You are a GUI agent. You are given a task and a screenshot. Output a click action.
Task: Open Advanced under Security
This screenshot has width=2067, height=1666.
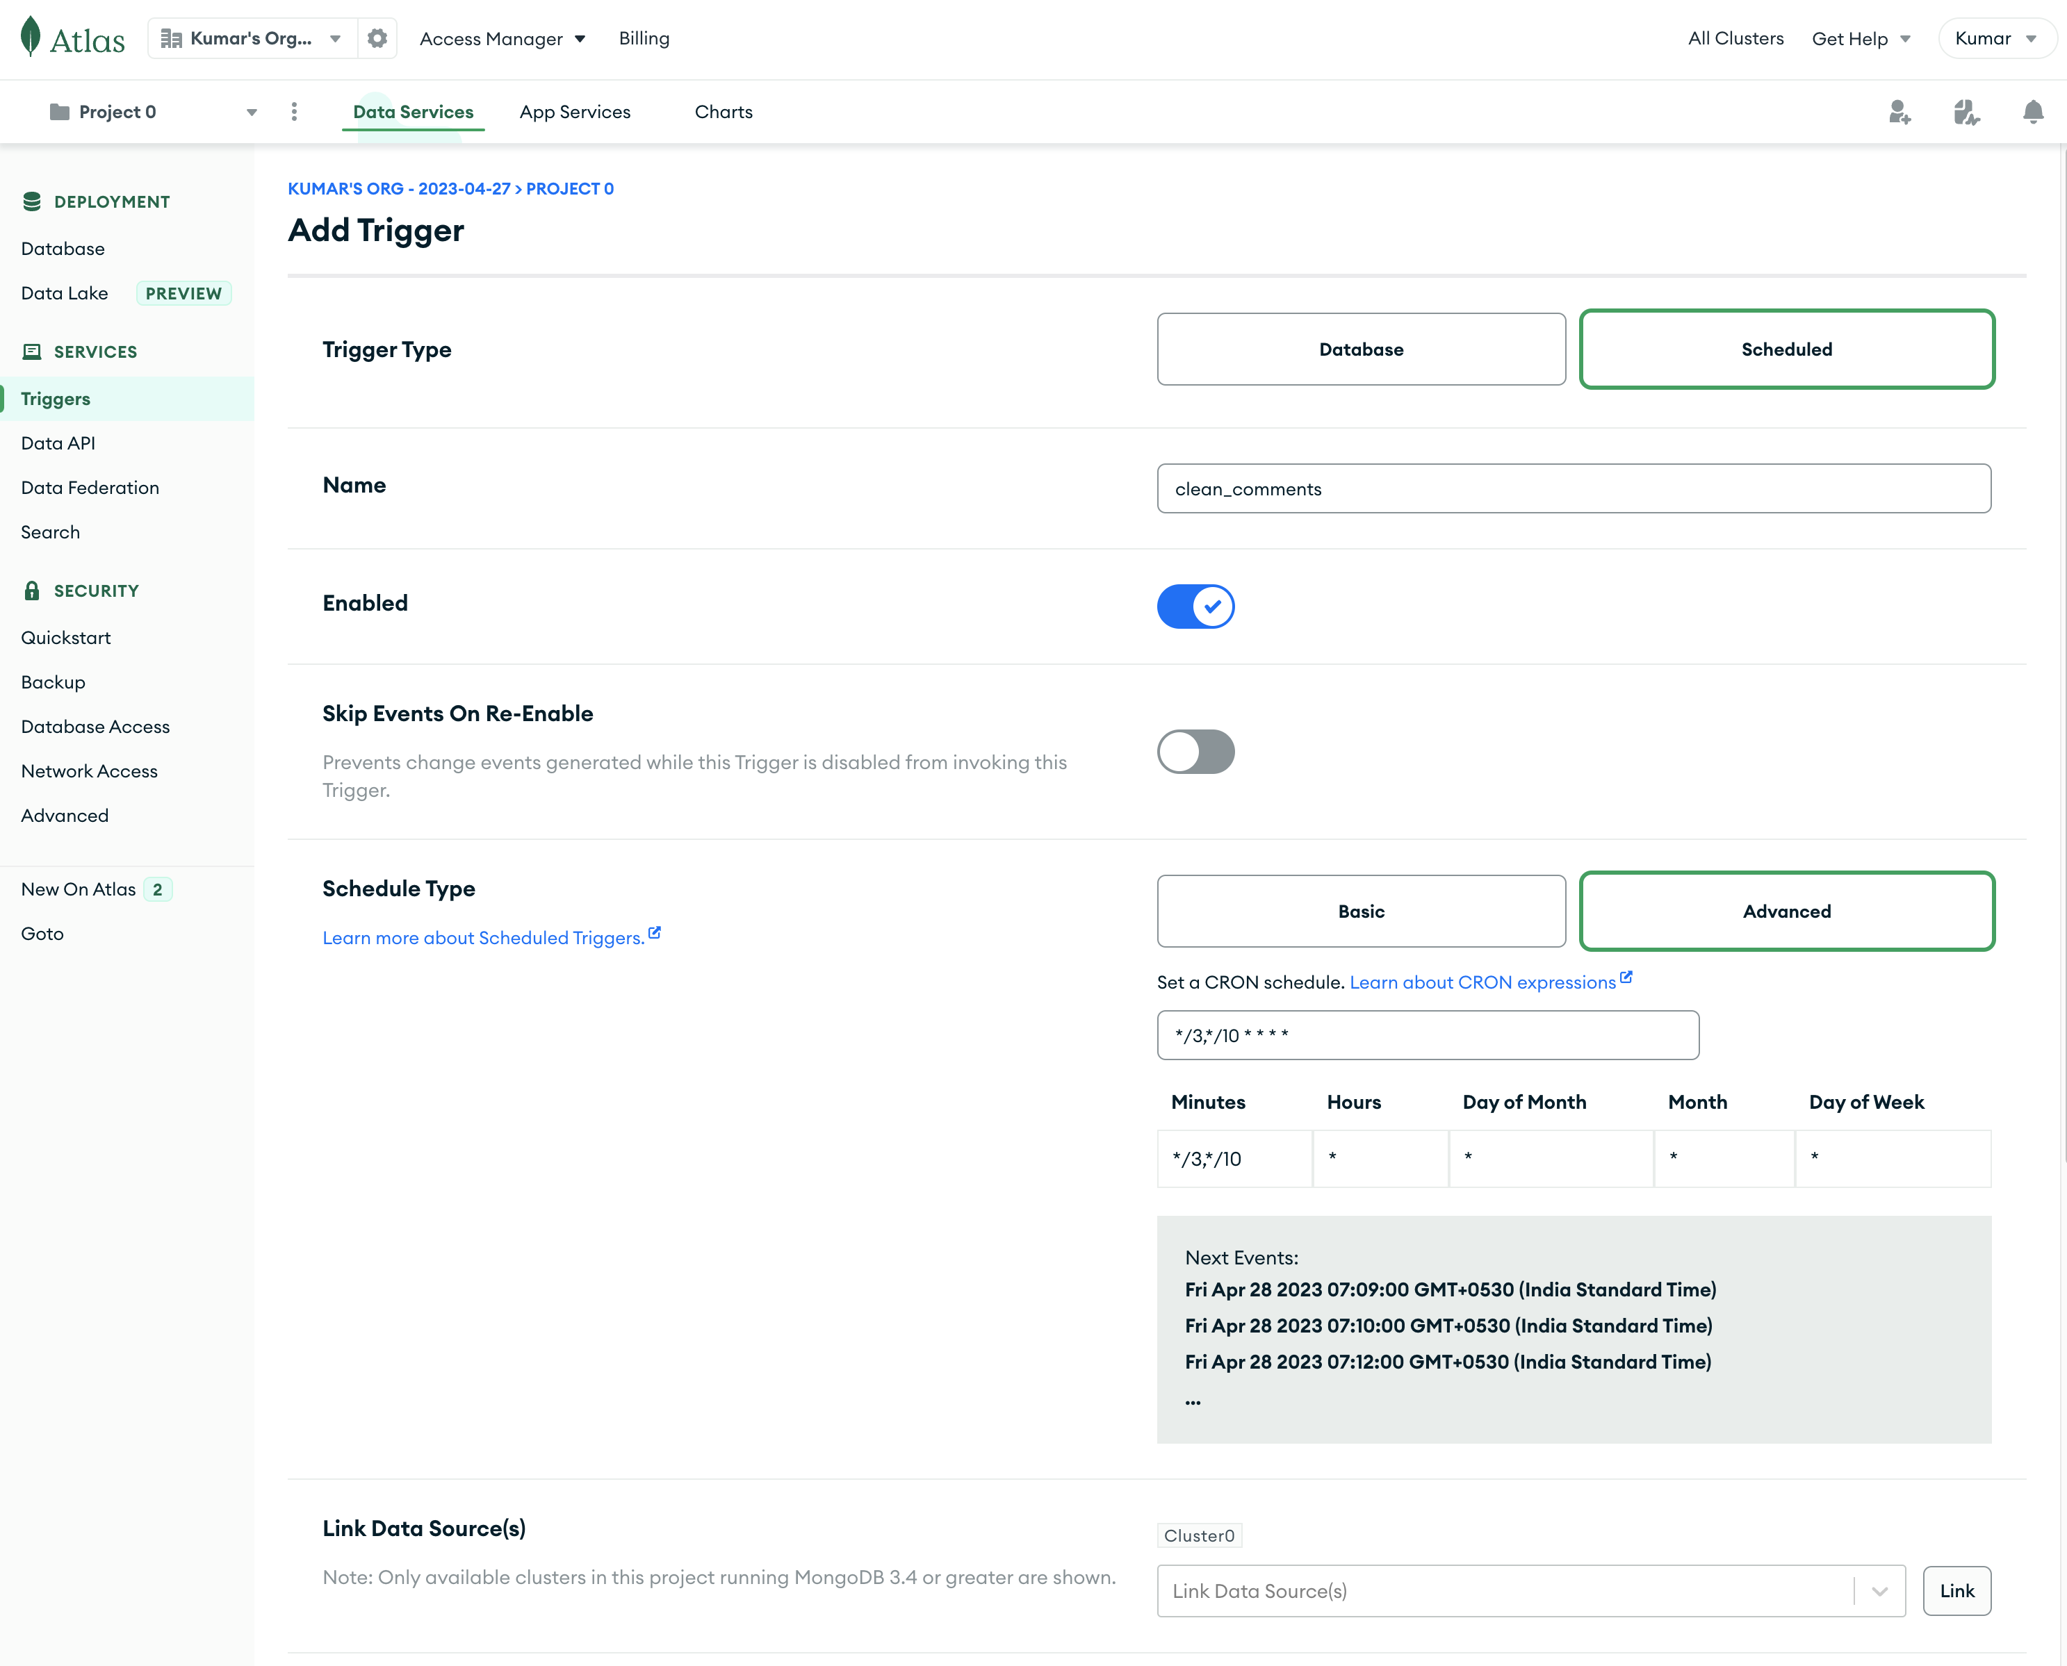click(65, 816)
